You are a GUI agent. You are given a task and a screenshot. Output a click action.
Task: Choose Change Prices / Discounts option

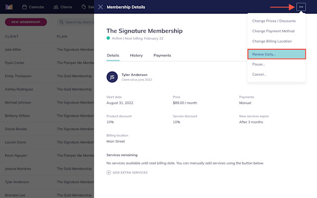[274, 21]
